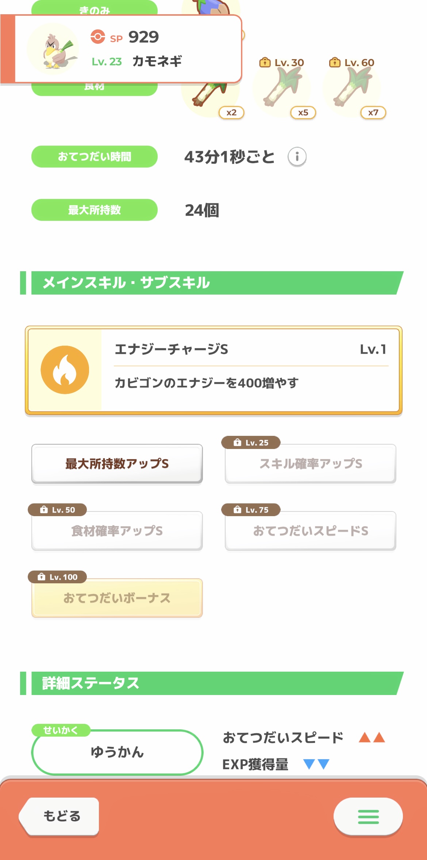
Task: Tap the gold おてつだいボーナス sub skill
Action: pyautogui.click(x=117, y=598)
